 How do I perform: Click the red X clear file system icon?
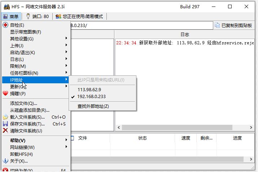[x=5, y=131]
